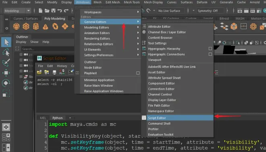Expand the Sta node in Outliner
Viewport: 266px width, 152px height.
tap(21, 77)
